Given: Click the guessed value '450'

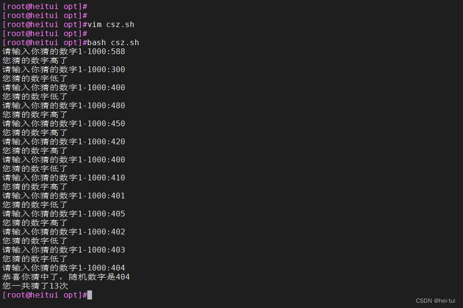Looking at the screenshot, I should [x=118, y=123].
